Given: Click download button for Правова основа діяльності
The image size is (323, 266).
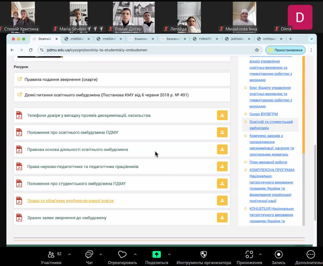Looking at the screenshot, I should pos(222,149).
